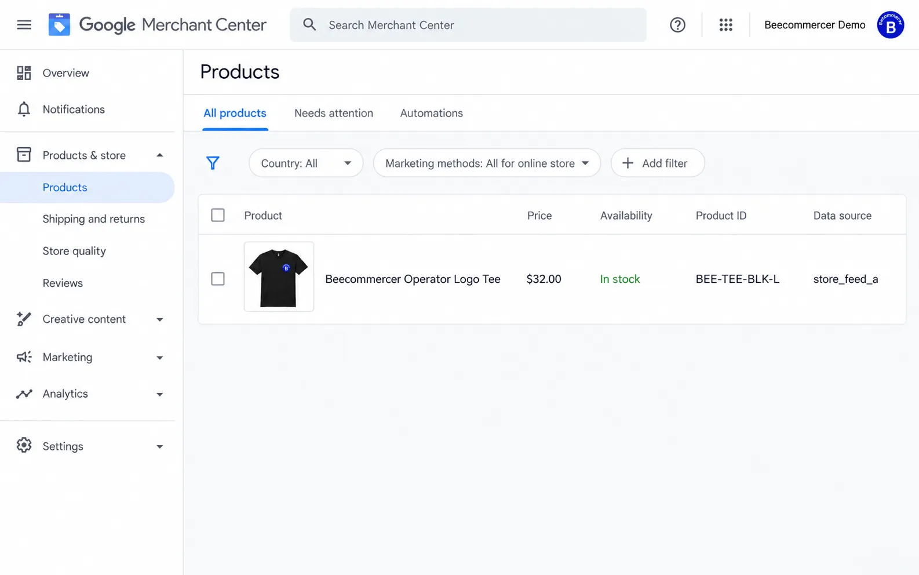
Task: Open the Country: All dropdown
Action: point(306,163)
